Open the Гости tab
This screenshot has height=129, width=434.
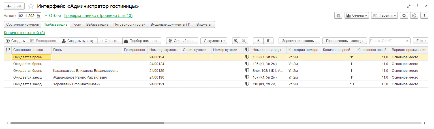[x=77, y=25]
